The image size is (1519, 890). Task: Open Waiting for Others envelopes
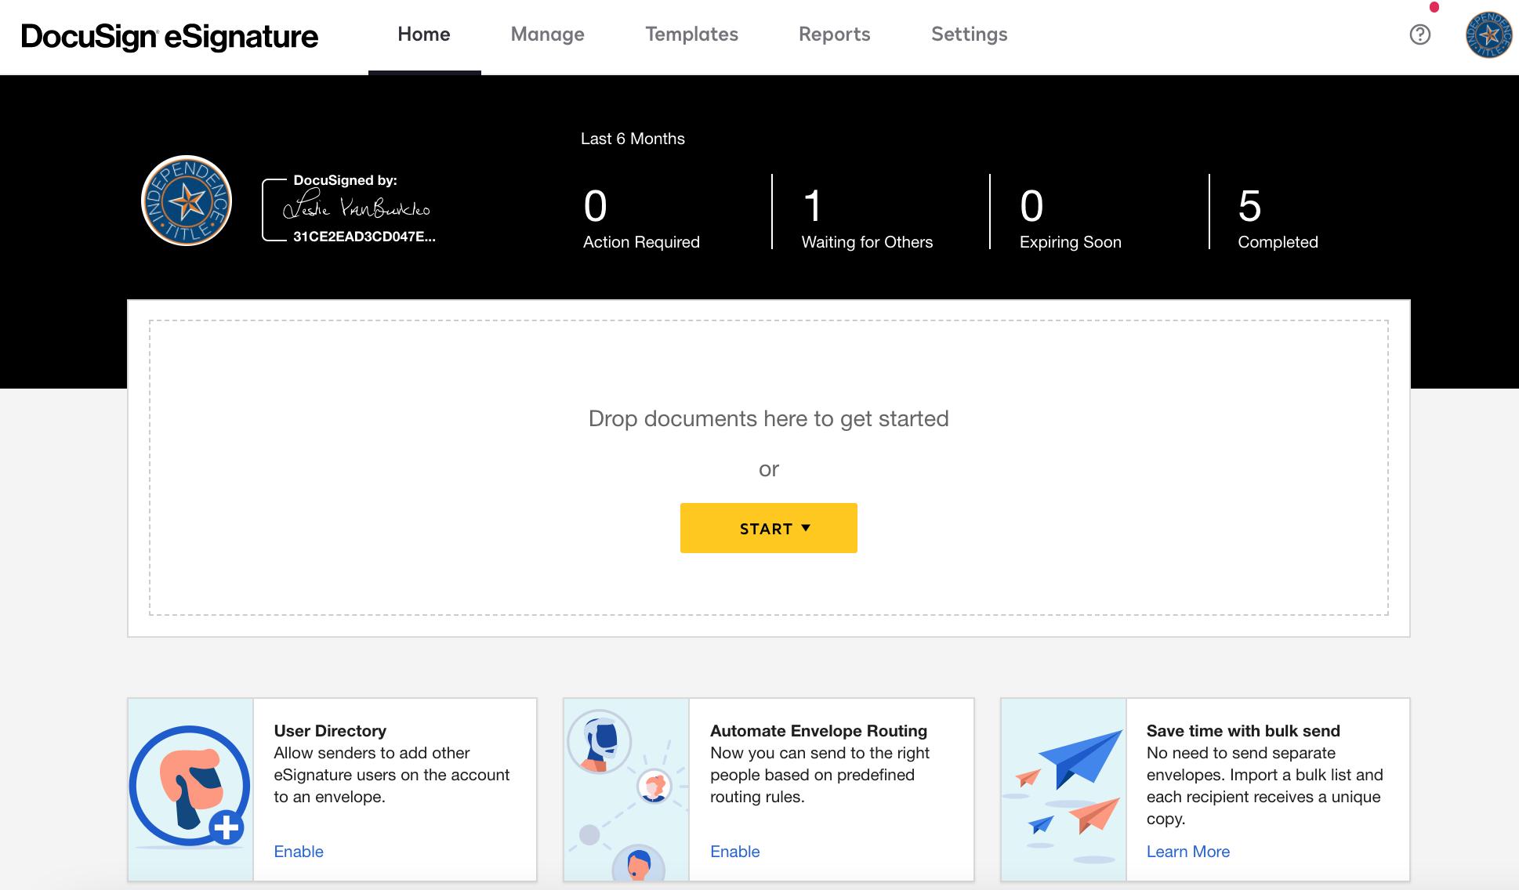coord(866,218)
